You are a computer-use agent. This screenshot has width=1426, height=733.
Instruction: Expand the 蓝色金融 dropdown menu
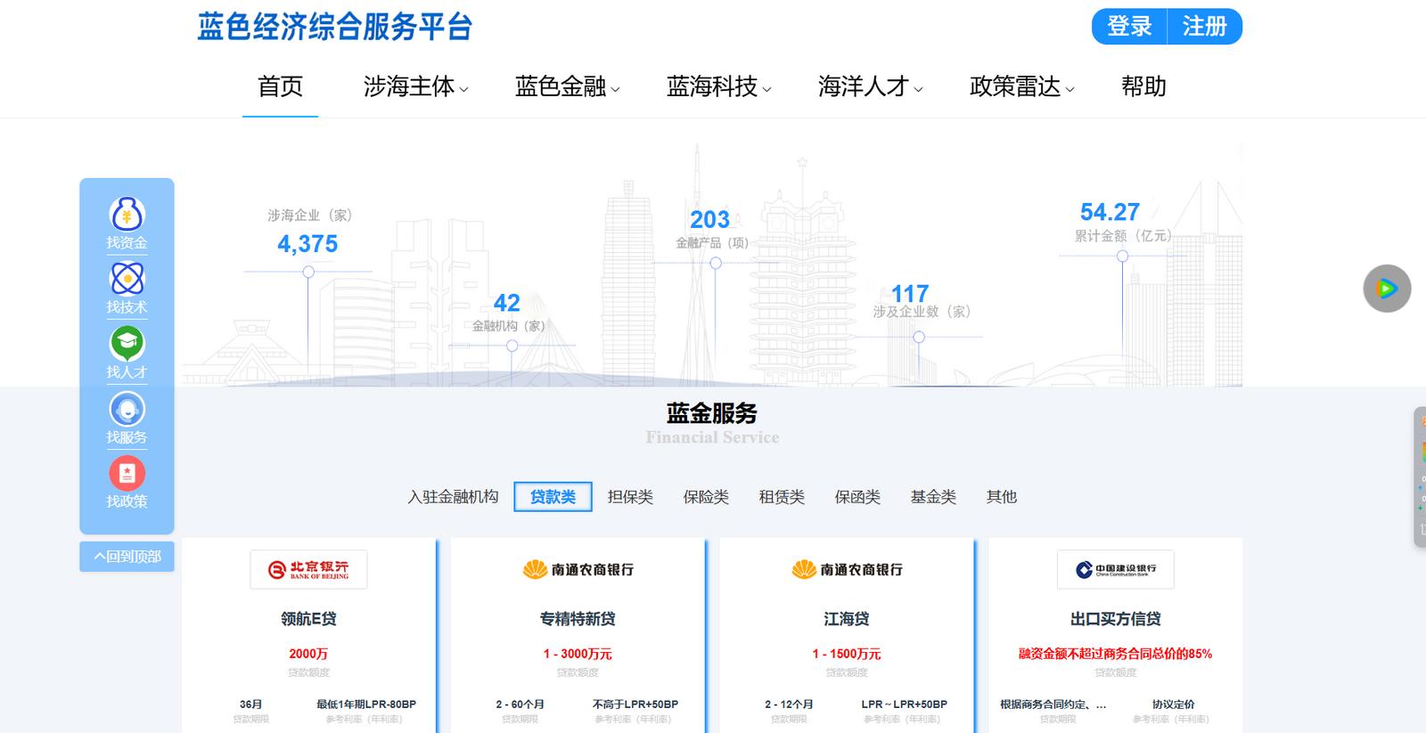point(567,86)
